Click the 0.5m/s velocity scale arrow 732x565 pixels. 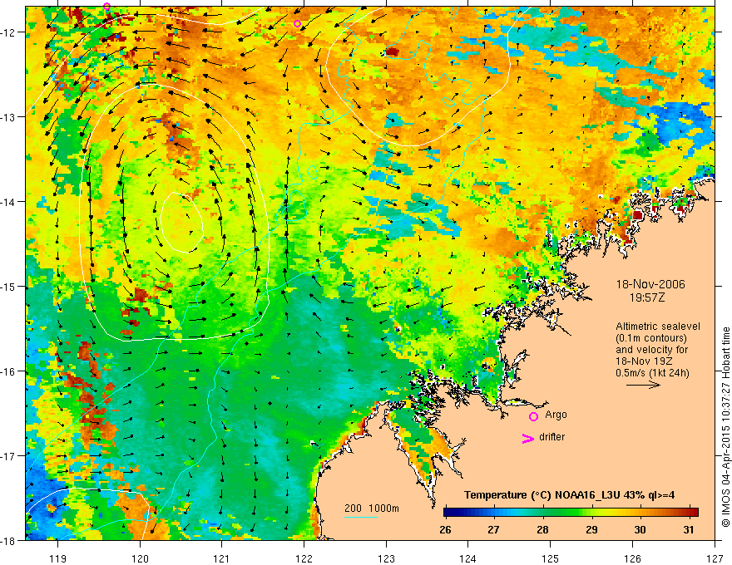[x=643, y=385]
